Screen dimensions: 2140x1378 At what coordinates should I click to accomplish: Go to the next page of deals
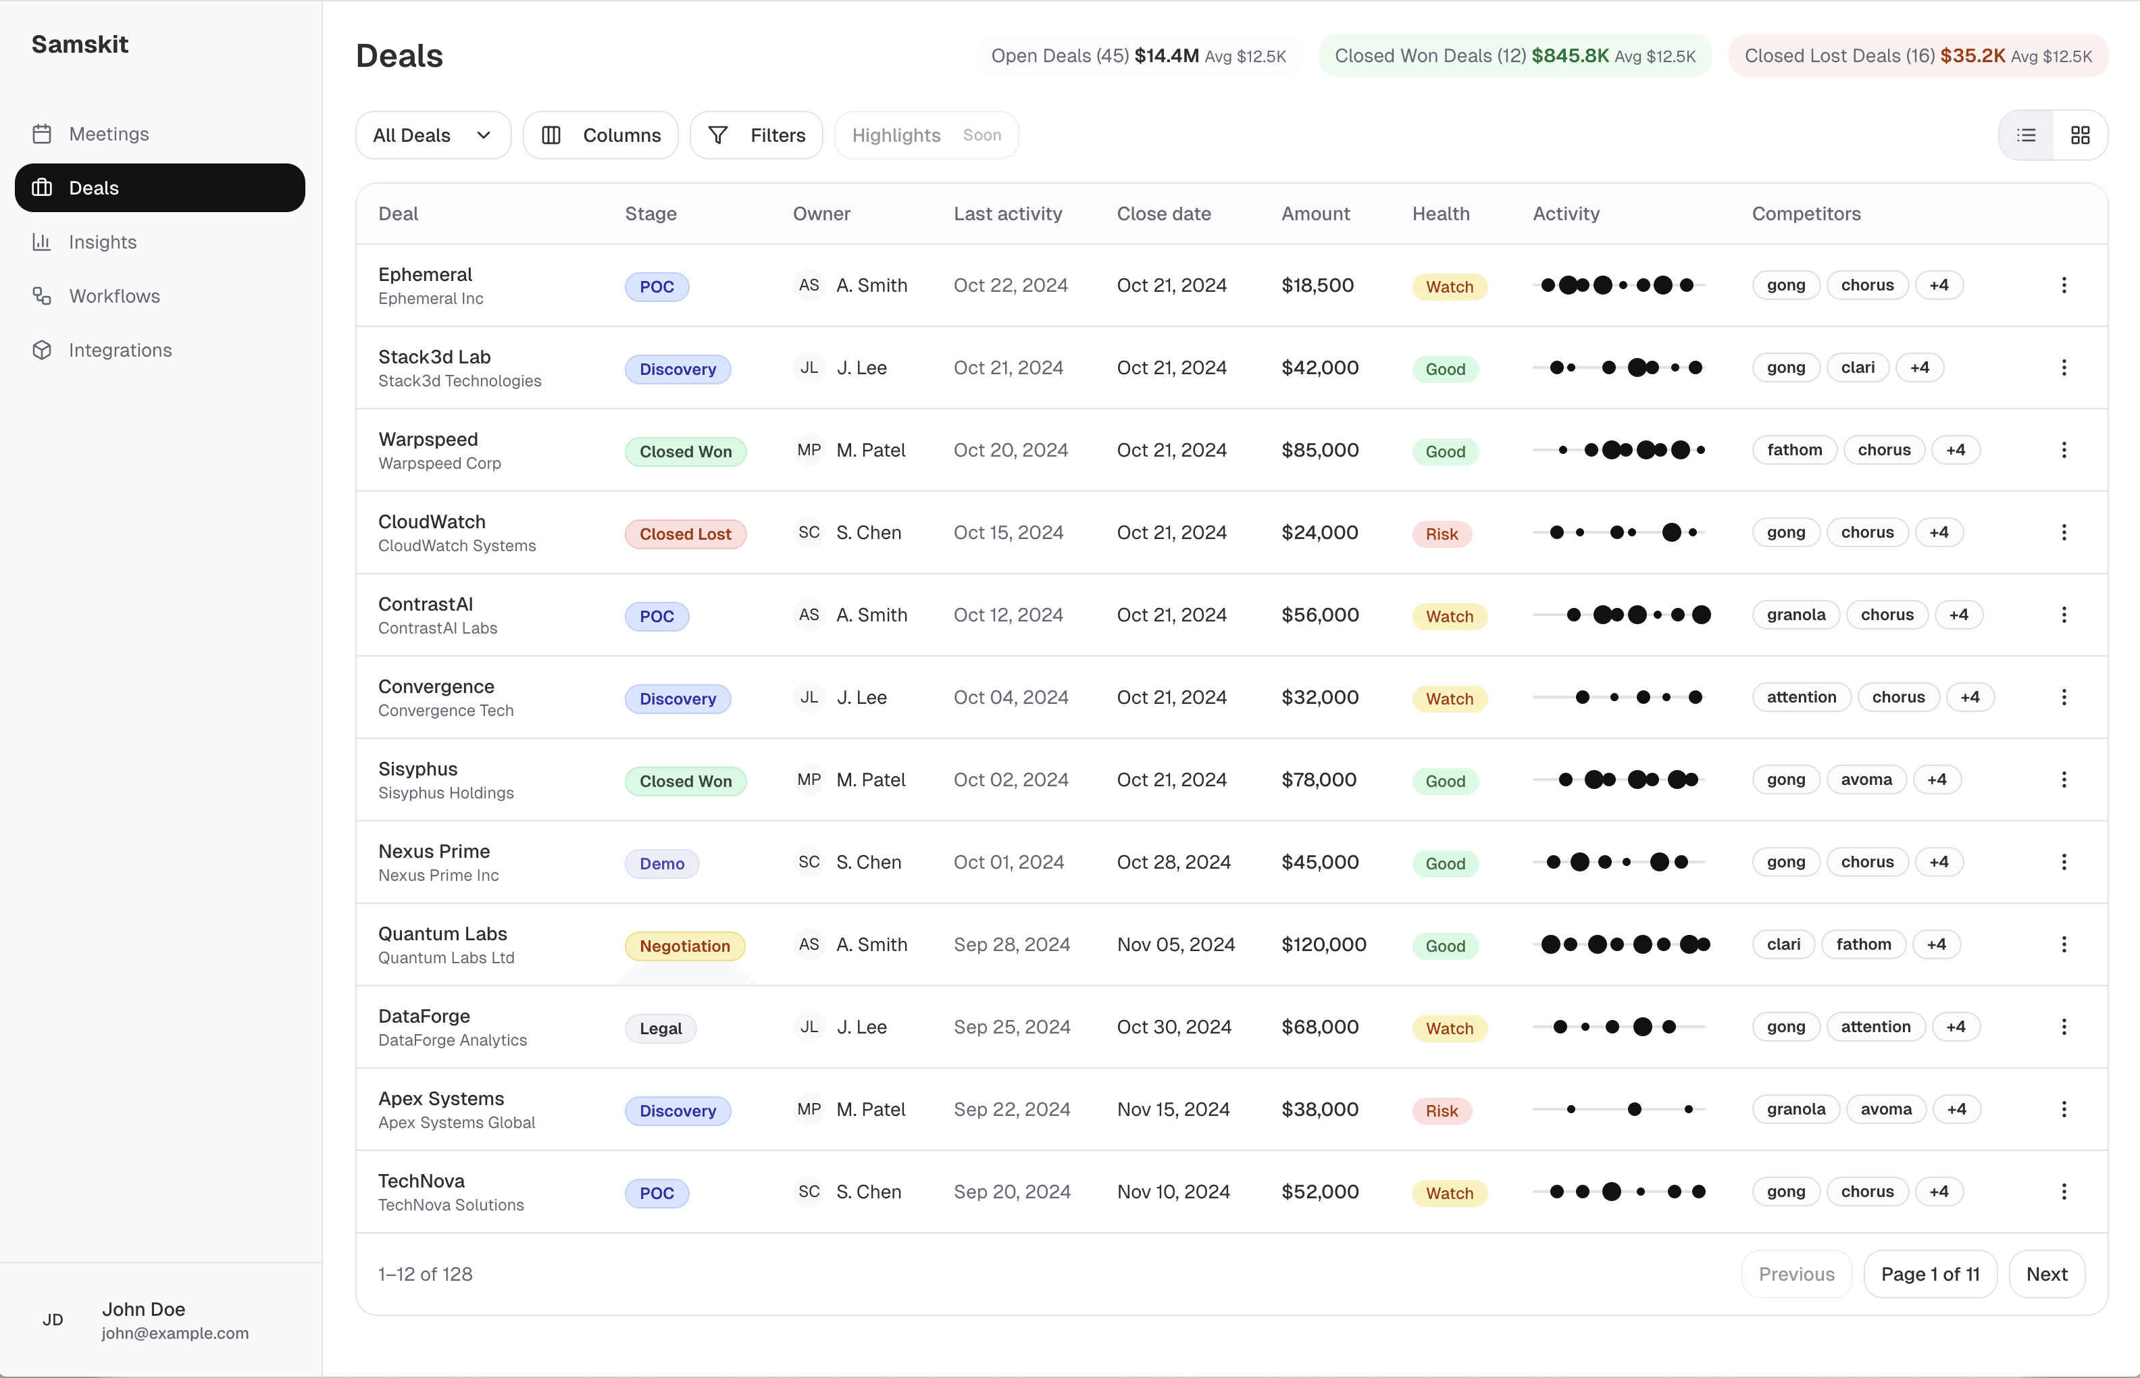[2048, 1273]
